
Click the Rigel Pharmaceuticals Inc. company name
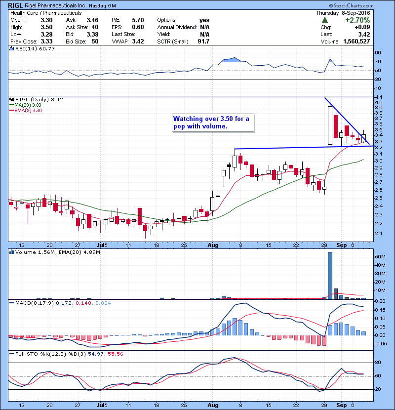click(56, 5)
